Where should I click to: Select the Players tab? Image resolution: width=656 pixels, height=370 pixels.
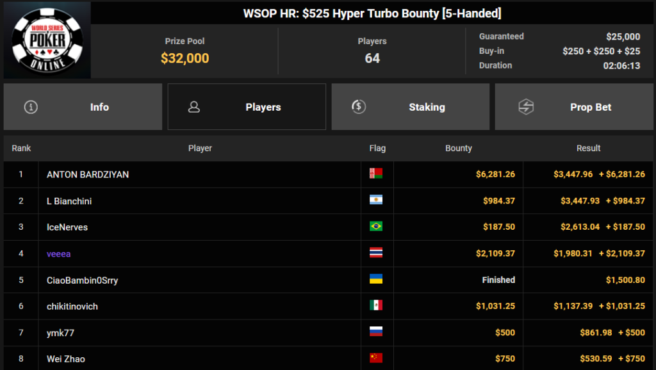coord(247,107)
